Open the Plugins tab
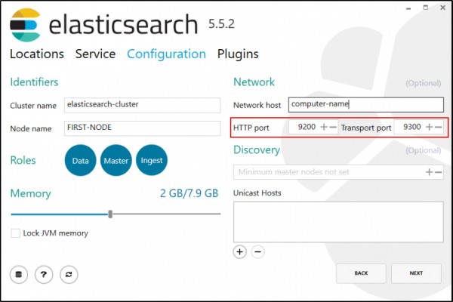This screenshot has width=453, height=302. (x=238, y=54)
